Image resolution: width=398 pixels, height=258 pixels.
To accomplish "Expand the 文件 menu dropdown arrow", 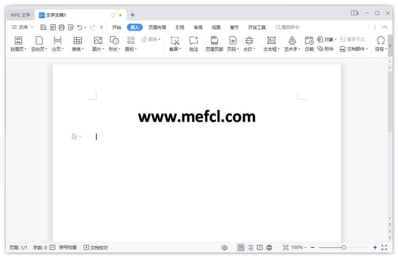I will (32, 27).
